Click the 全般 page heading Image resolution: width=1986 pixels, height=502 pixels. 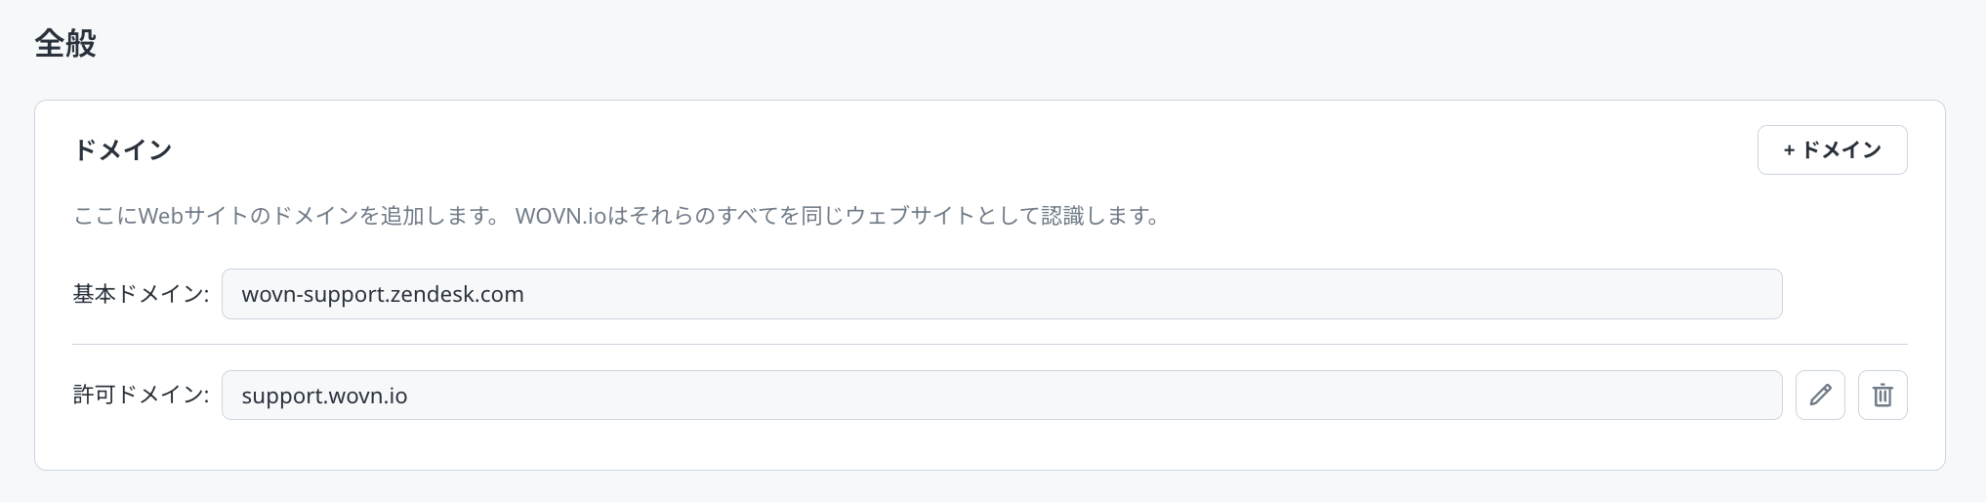65,44
